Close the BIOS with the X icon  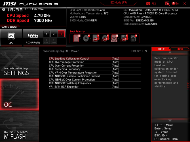tap(185, 3)
